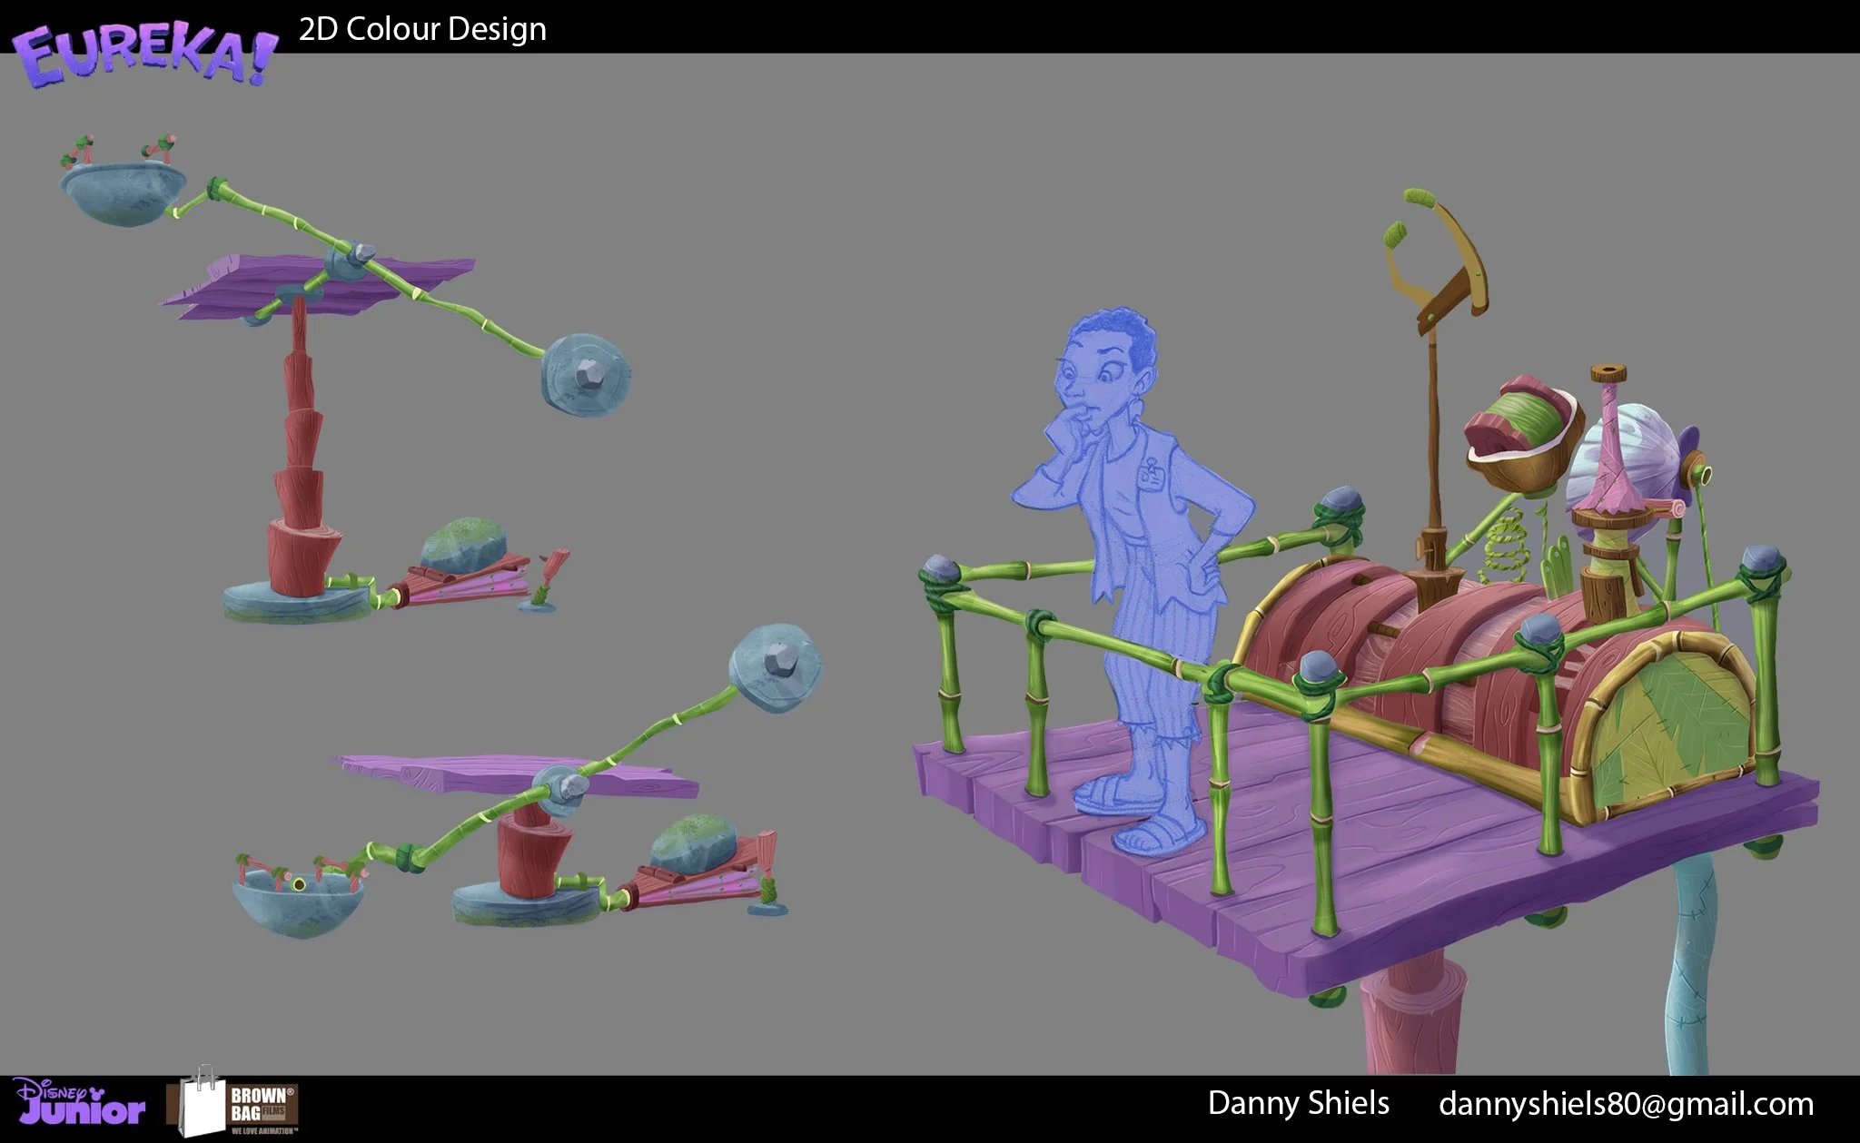Viewport: 1860px width, 1143px height.
Task: Click the mossy boulder on lower red launcher
Action: click(693, 843)
